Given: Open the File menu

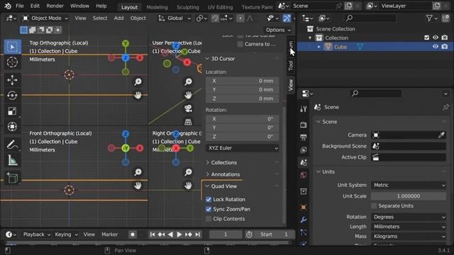Looking at the screenshot, I should click(20, 6).
